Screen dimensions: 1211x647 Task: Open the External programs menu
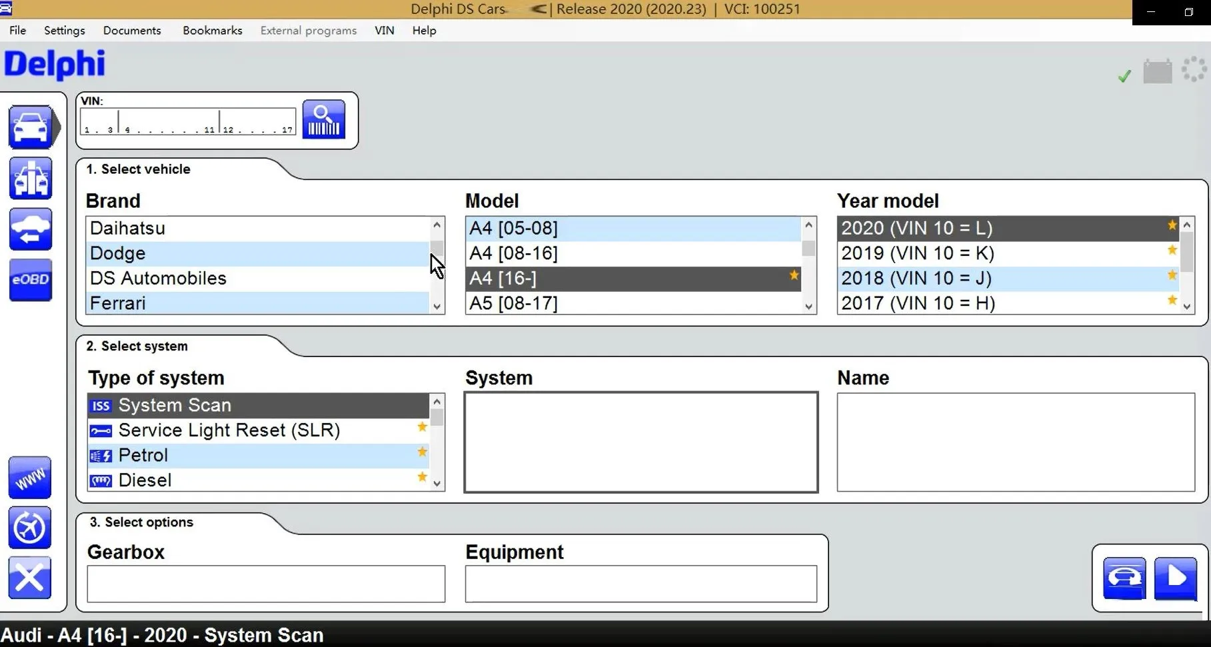pyautogui.click(x=309, y=31)
